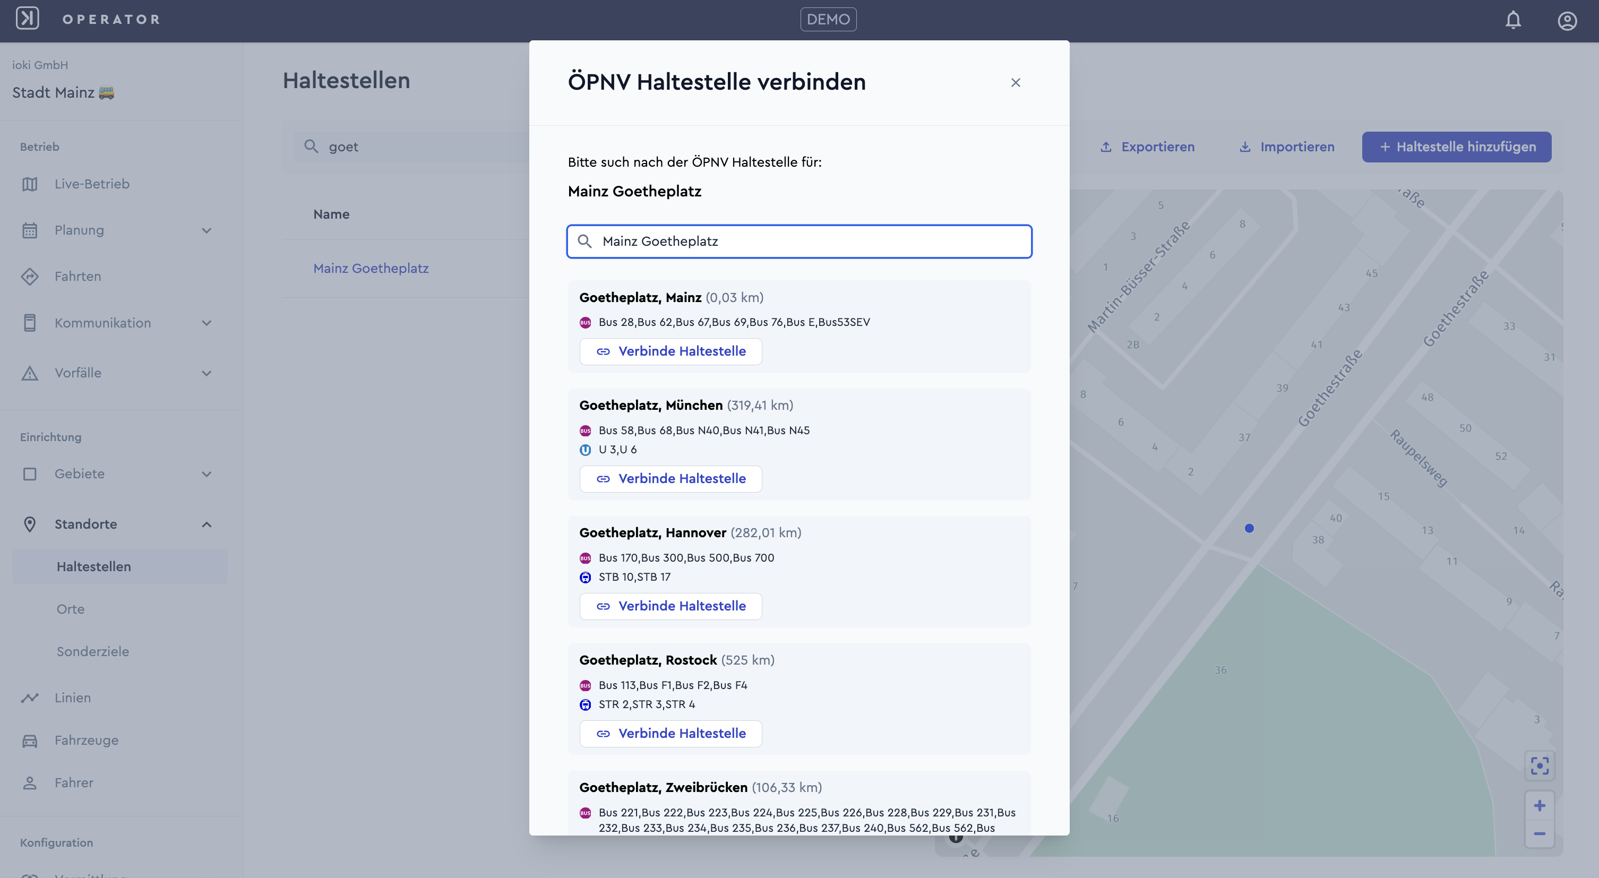Center the map with the locate icon
The width and height of the screenshot is (1599, 878).
[1540, 765]
